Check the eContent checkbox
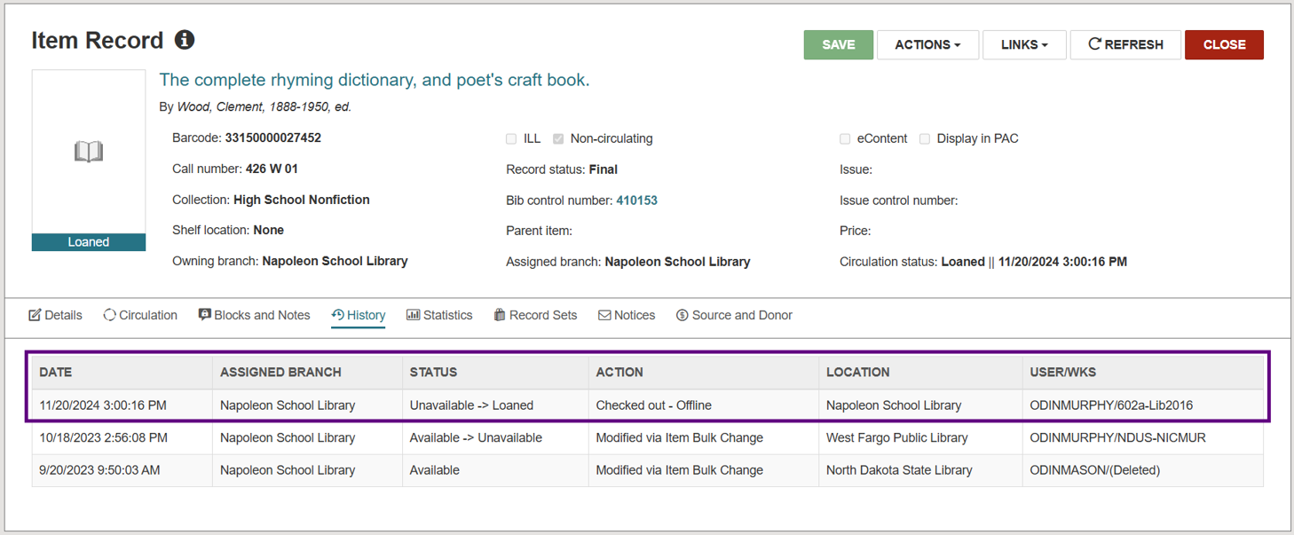 (x=845, y=138)
